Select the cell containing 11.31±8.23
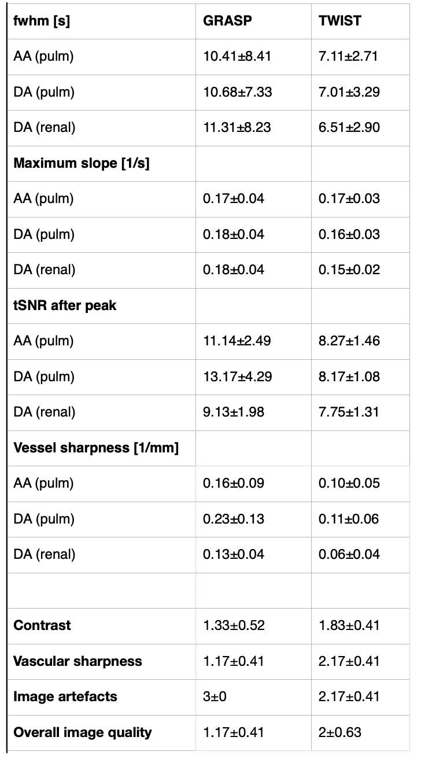This screenshot has height=759, width=421. pyautogui.click(x=237, y=127)
